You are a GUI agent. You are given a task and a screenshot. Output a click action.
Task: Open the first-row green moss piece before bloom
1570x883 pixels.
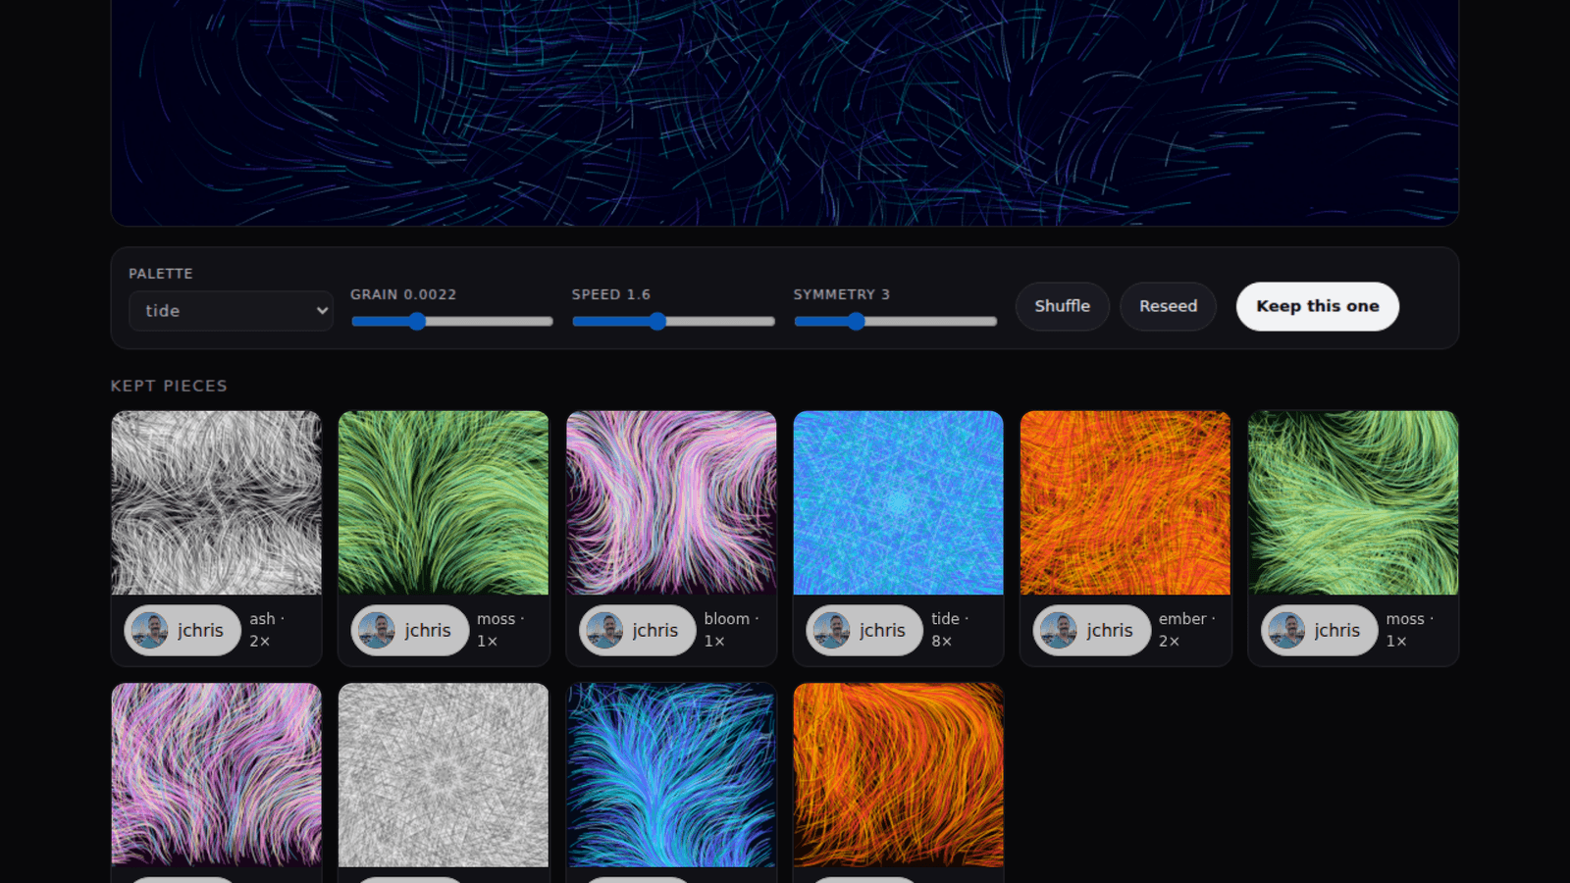[x=444, y=502]
